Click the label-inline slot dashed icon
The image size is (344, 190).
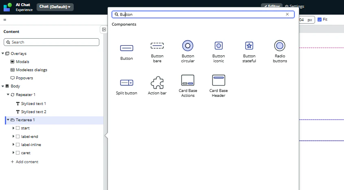18,145
